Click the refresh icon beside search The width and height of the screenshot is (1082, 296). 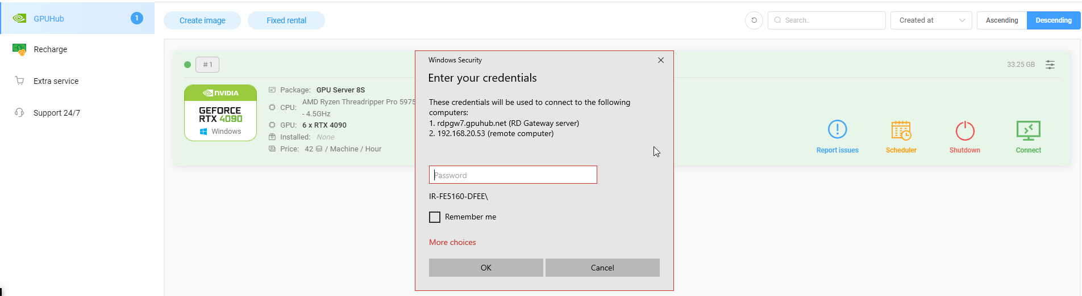pyautogui.click(x=754, y=20)
